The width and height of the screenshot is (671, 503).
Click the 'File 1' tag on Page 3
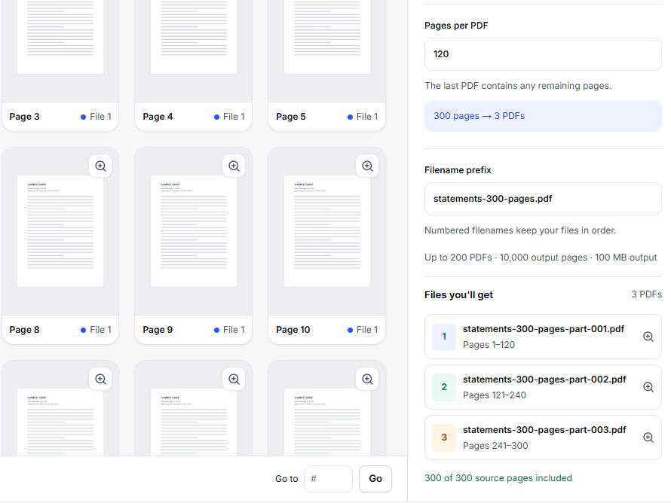pyautogui.click(x=96, y=117)
